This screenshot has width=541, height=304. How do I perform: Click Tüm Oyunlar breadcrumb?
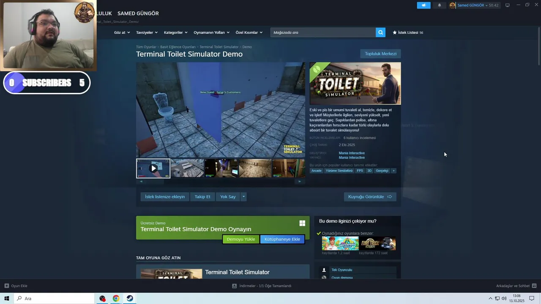coord(146,47)
